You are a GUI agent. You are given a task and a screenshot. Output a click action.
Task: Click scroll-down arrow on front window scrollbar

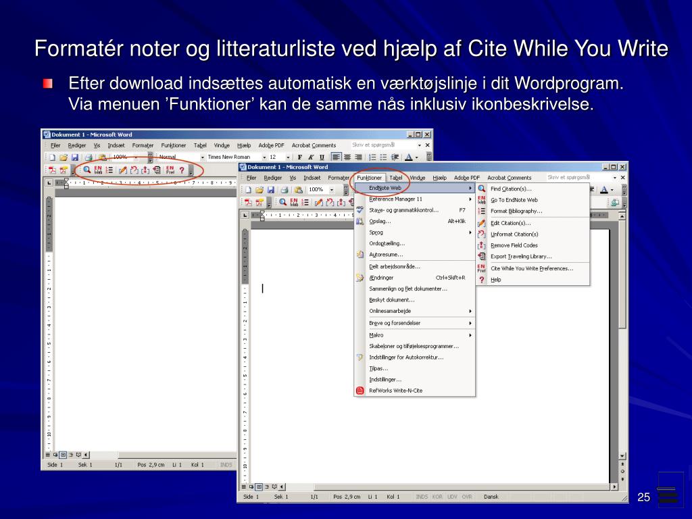(622, 456)
